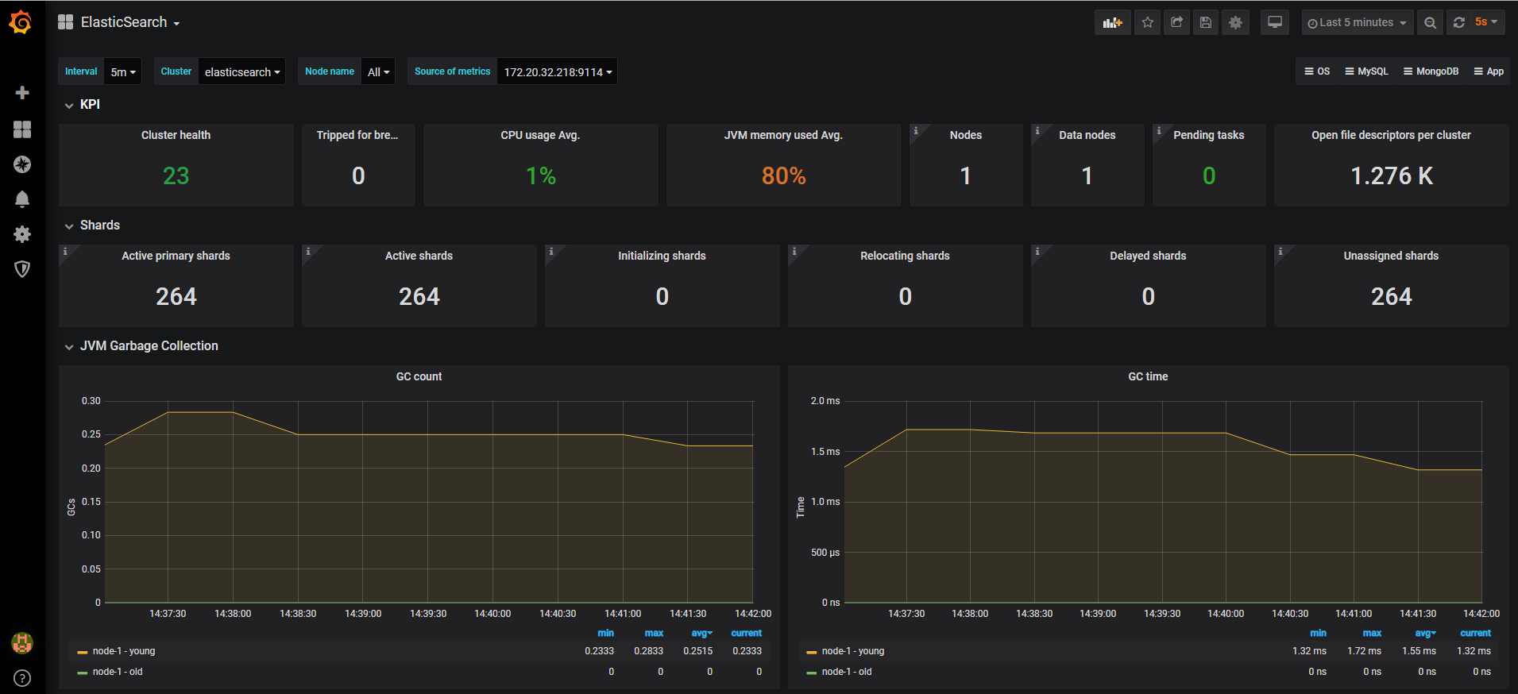Click info icon on Nodes panel

tap(916, 130)
